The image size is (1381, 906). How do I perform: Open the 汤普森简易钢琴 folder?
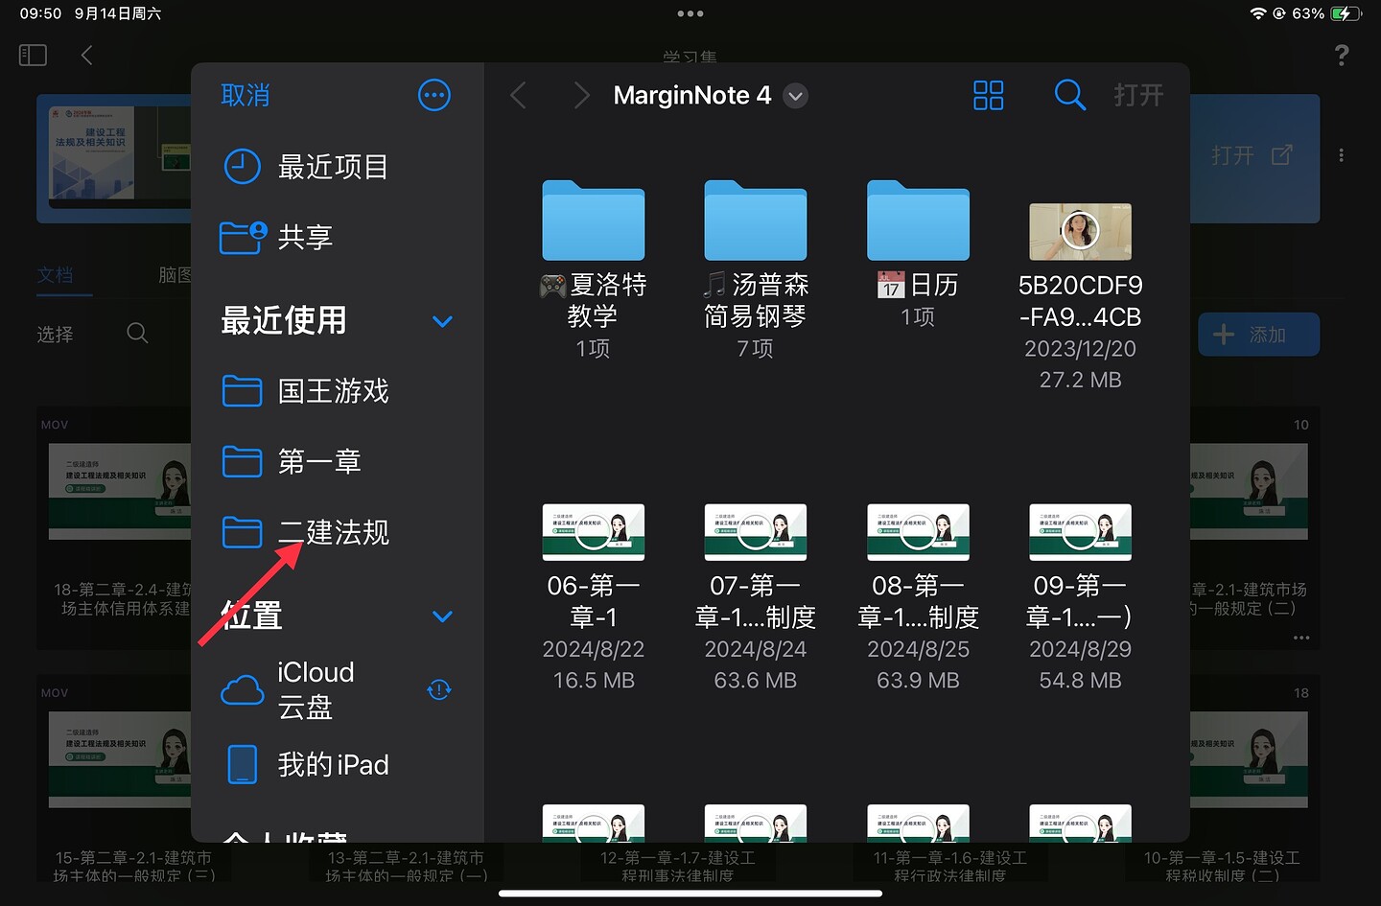coord(756,269)
